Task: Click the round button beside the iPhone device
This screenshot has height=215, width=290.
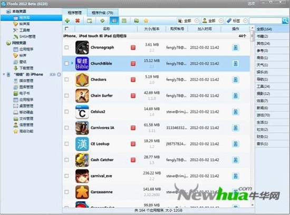Action: (x=59, y=74)
